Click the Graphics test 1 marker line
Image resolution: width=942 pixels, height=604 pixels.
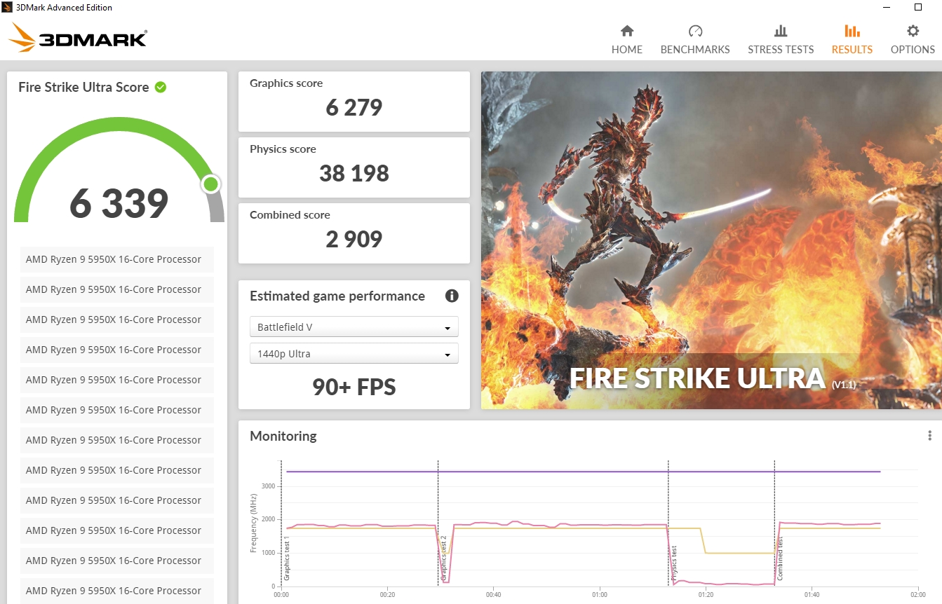pos(281,523)
